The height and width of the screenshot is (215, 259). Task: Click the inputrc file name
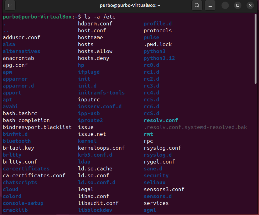click(89, 99)
